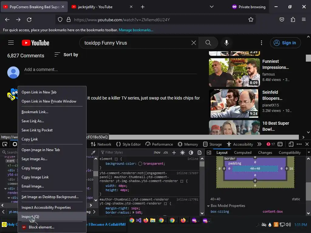Click YouTube search magnifier button
The image size is (311, 233).
point(208,43)
